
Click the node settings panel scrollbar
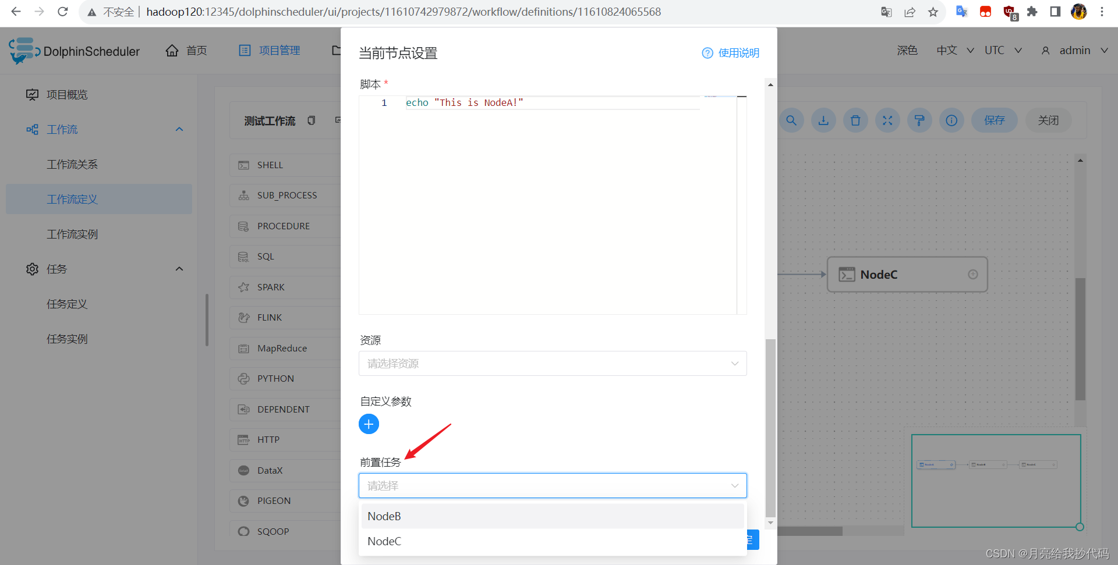[770, 428]
